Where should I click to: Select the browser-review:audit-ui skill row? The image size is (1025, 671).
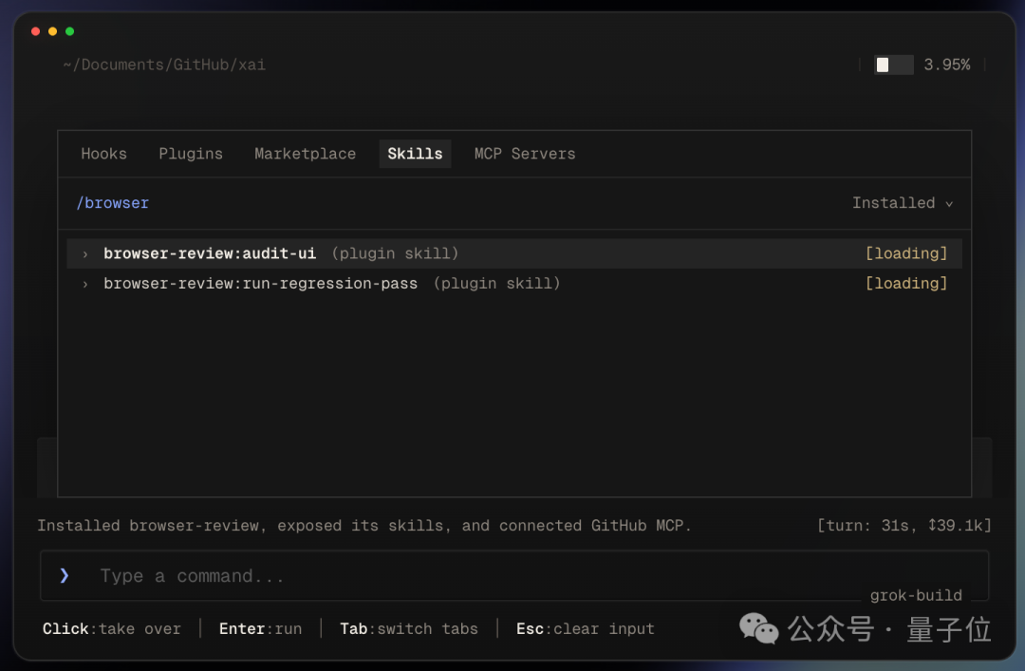pyautogui.click(x=513, y=253)
